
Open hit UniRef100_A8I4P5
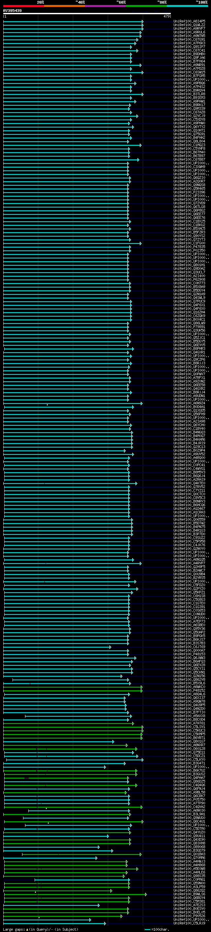tap(189, 21)
